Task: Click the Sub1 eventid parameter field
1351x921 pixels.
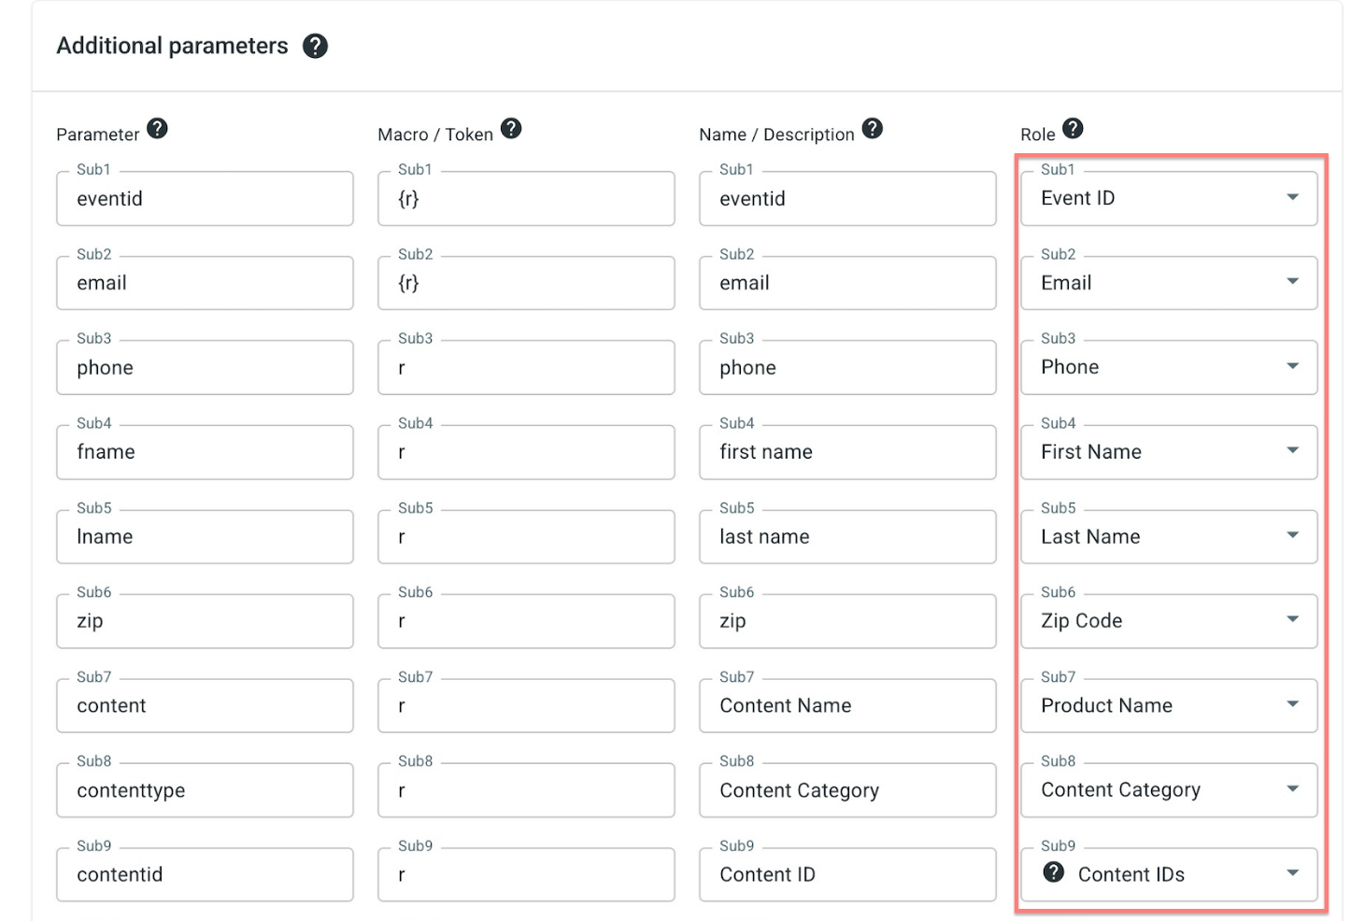Action: pyautogui.click(x=205, y=198)
